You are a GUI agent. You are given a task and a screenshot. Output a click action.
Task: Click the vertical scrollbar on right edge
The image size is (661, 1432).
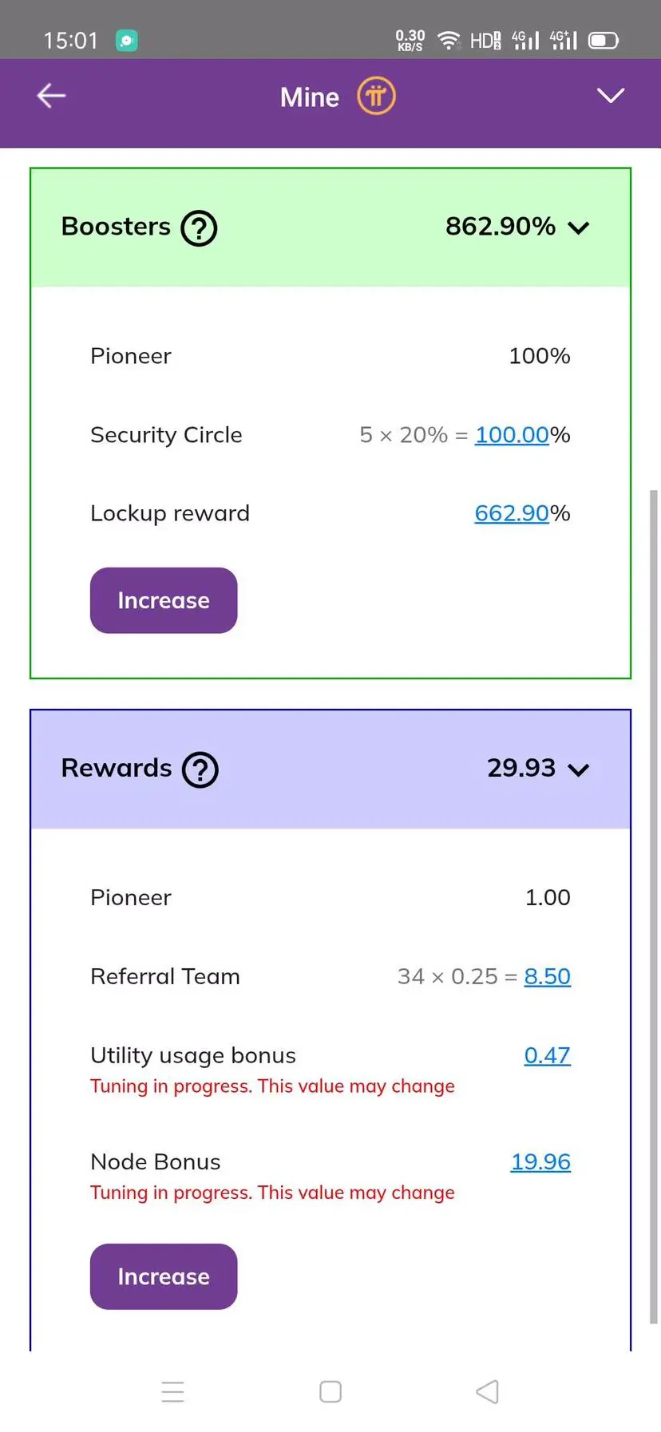click(x=654, y=878)
